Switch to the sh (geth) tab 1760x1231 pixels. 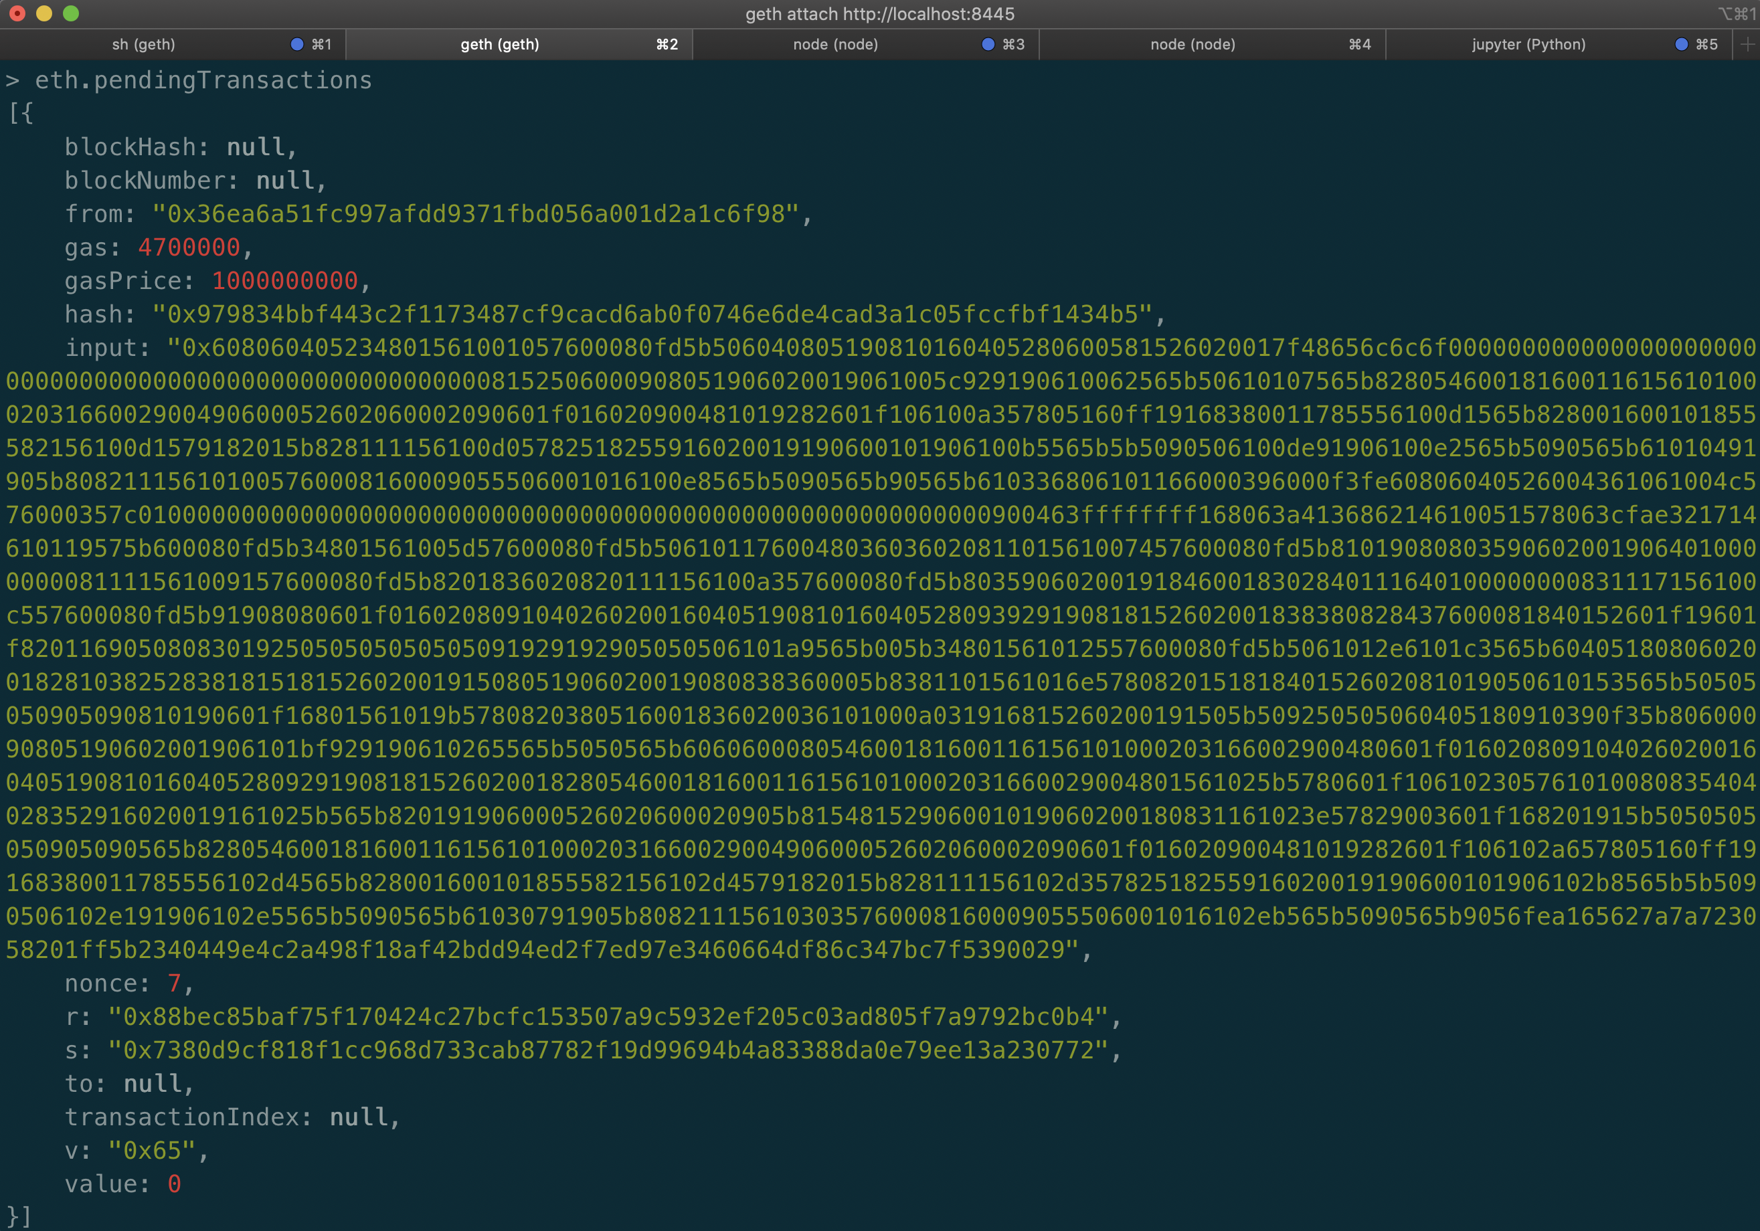[x=143, y=44]
